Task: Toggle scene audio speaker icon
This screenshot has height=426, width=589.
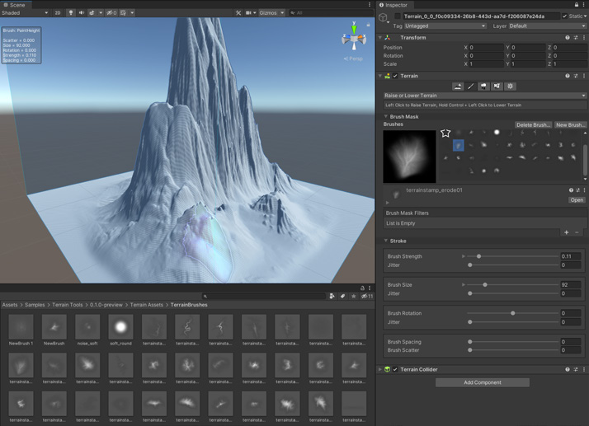Action: tap(81, 12)
